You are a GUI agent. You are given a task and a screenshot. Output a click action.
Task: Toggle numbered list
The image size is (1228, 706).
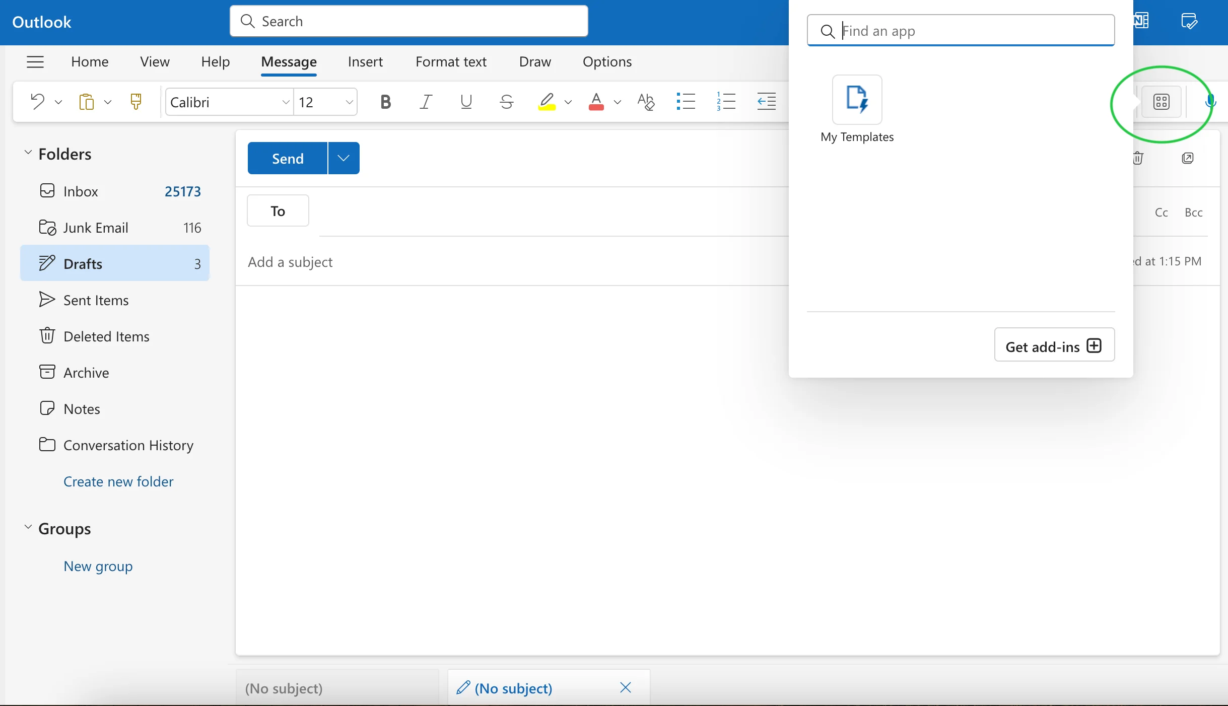tap(726, 102)
